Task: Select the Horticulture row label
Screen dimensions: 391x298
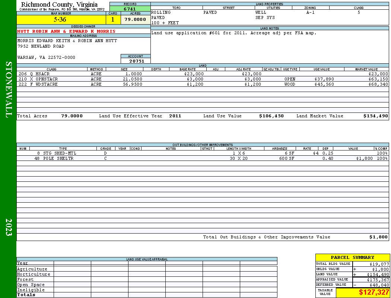Action: 34,274
